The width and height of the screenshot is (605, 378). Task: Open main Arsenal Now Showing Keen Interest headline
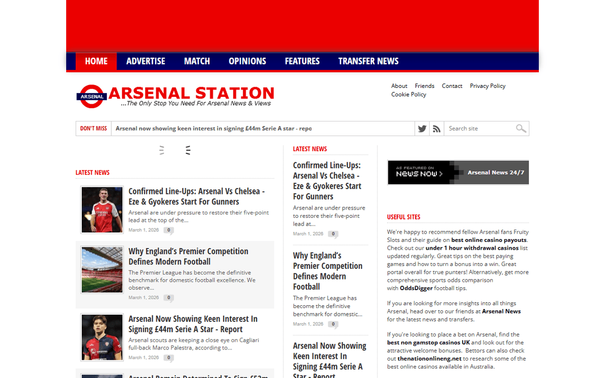(193, 324)
